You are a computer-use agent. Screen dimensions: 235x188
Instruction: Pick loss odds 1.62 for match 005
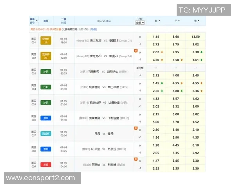pyautogui.click(x=195, y=99)
